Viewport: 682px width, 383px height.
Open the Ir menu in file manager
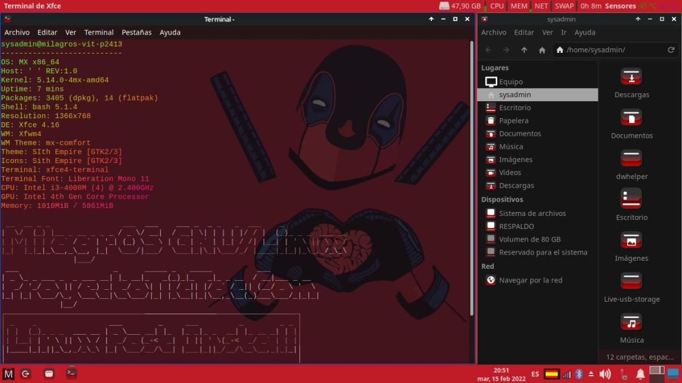click(x=564, y=32)
